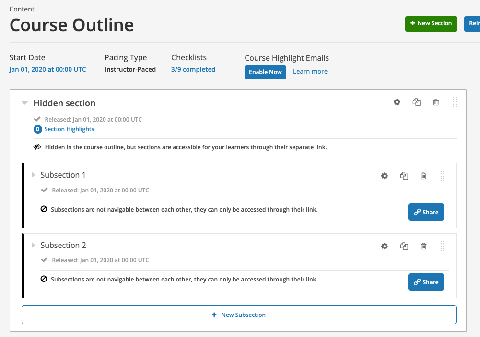480x337 pixels.
Task: Duplicate Subsection 1
Action: click(x=404, y=176)
